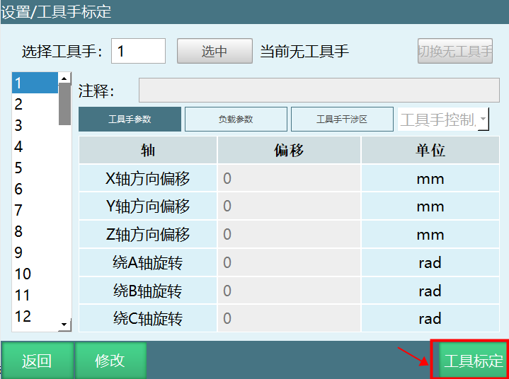Click the 修改 button
The image size is (509, 379).
110,361
